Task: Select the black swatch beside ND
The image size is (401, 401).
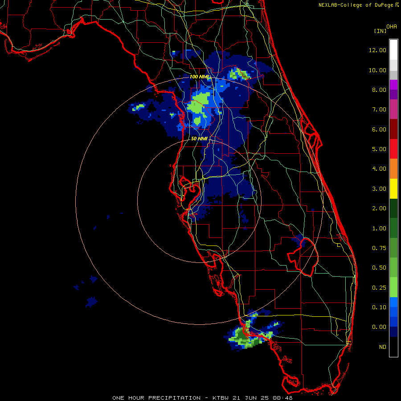Action: (x=393, y=347)
